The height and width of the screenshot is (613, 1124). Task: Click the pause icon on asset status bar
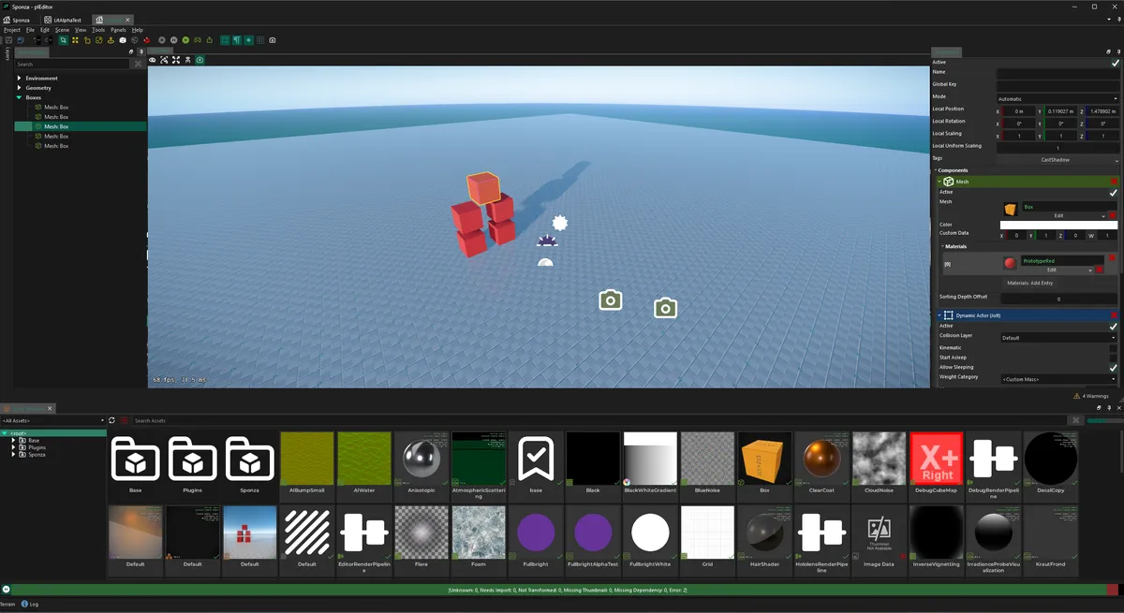click(x=7, y=590)
